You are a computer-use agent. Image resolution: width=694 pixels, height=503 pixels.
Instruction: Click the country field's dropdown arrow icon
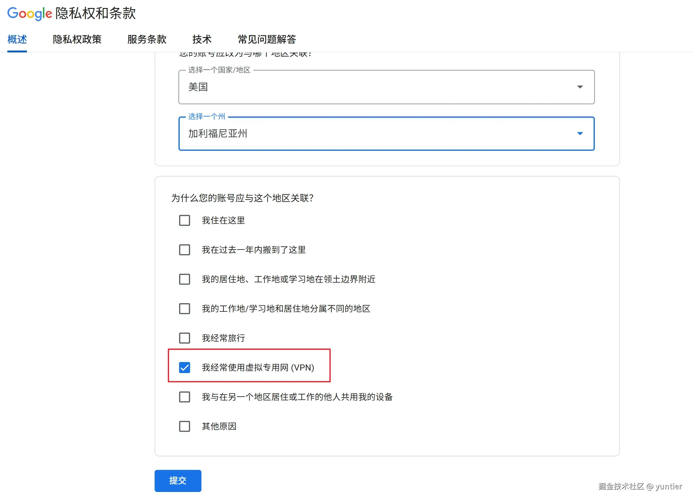pyautogui.click(x=580, y=87)
